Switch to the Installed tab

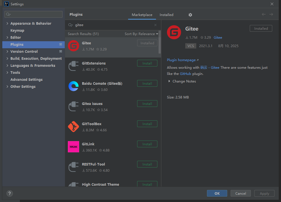pyautogui.click(x=166, y=15)
